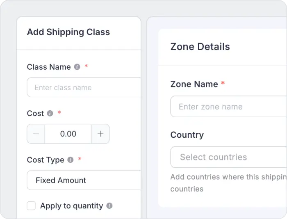Enable the Apply to quantity checkbox
The width and height of the screenshot is (287, 219).
click(x=31, y=206)
